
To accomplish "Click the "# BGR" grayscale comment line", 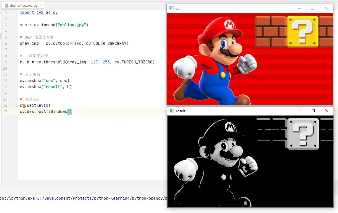I will coord(37,37).
